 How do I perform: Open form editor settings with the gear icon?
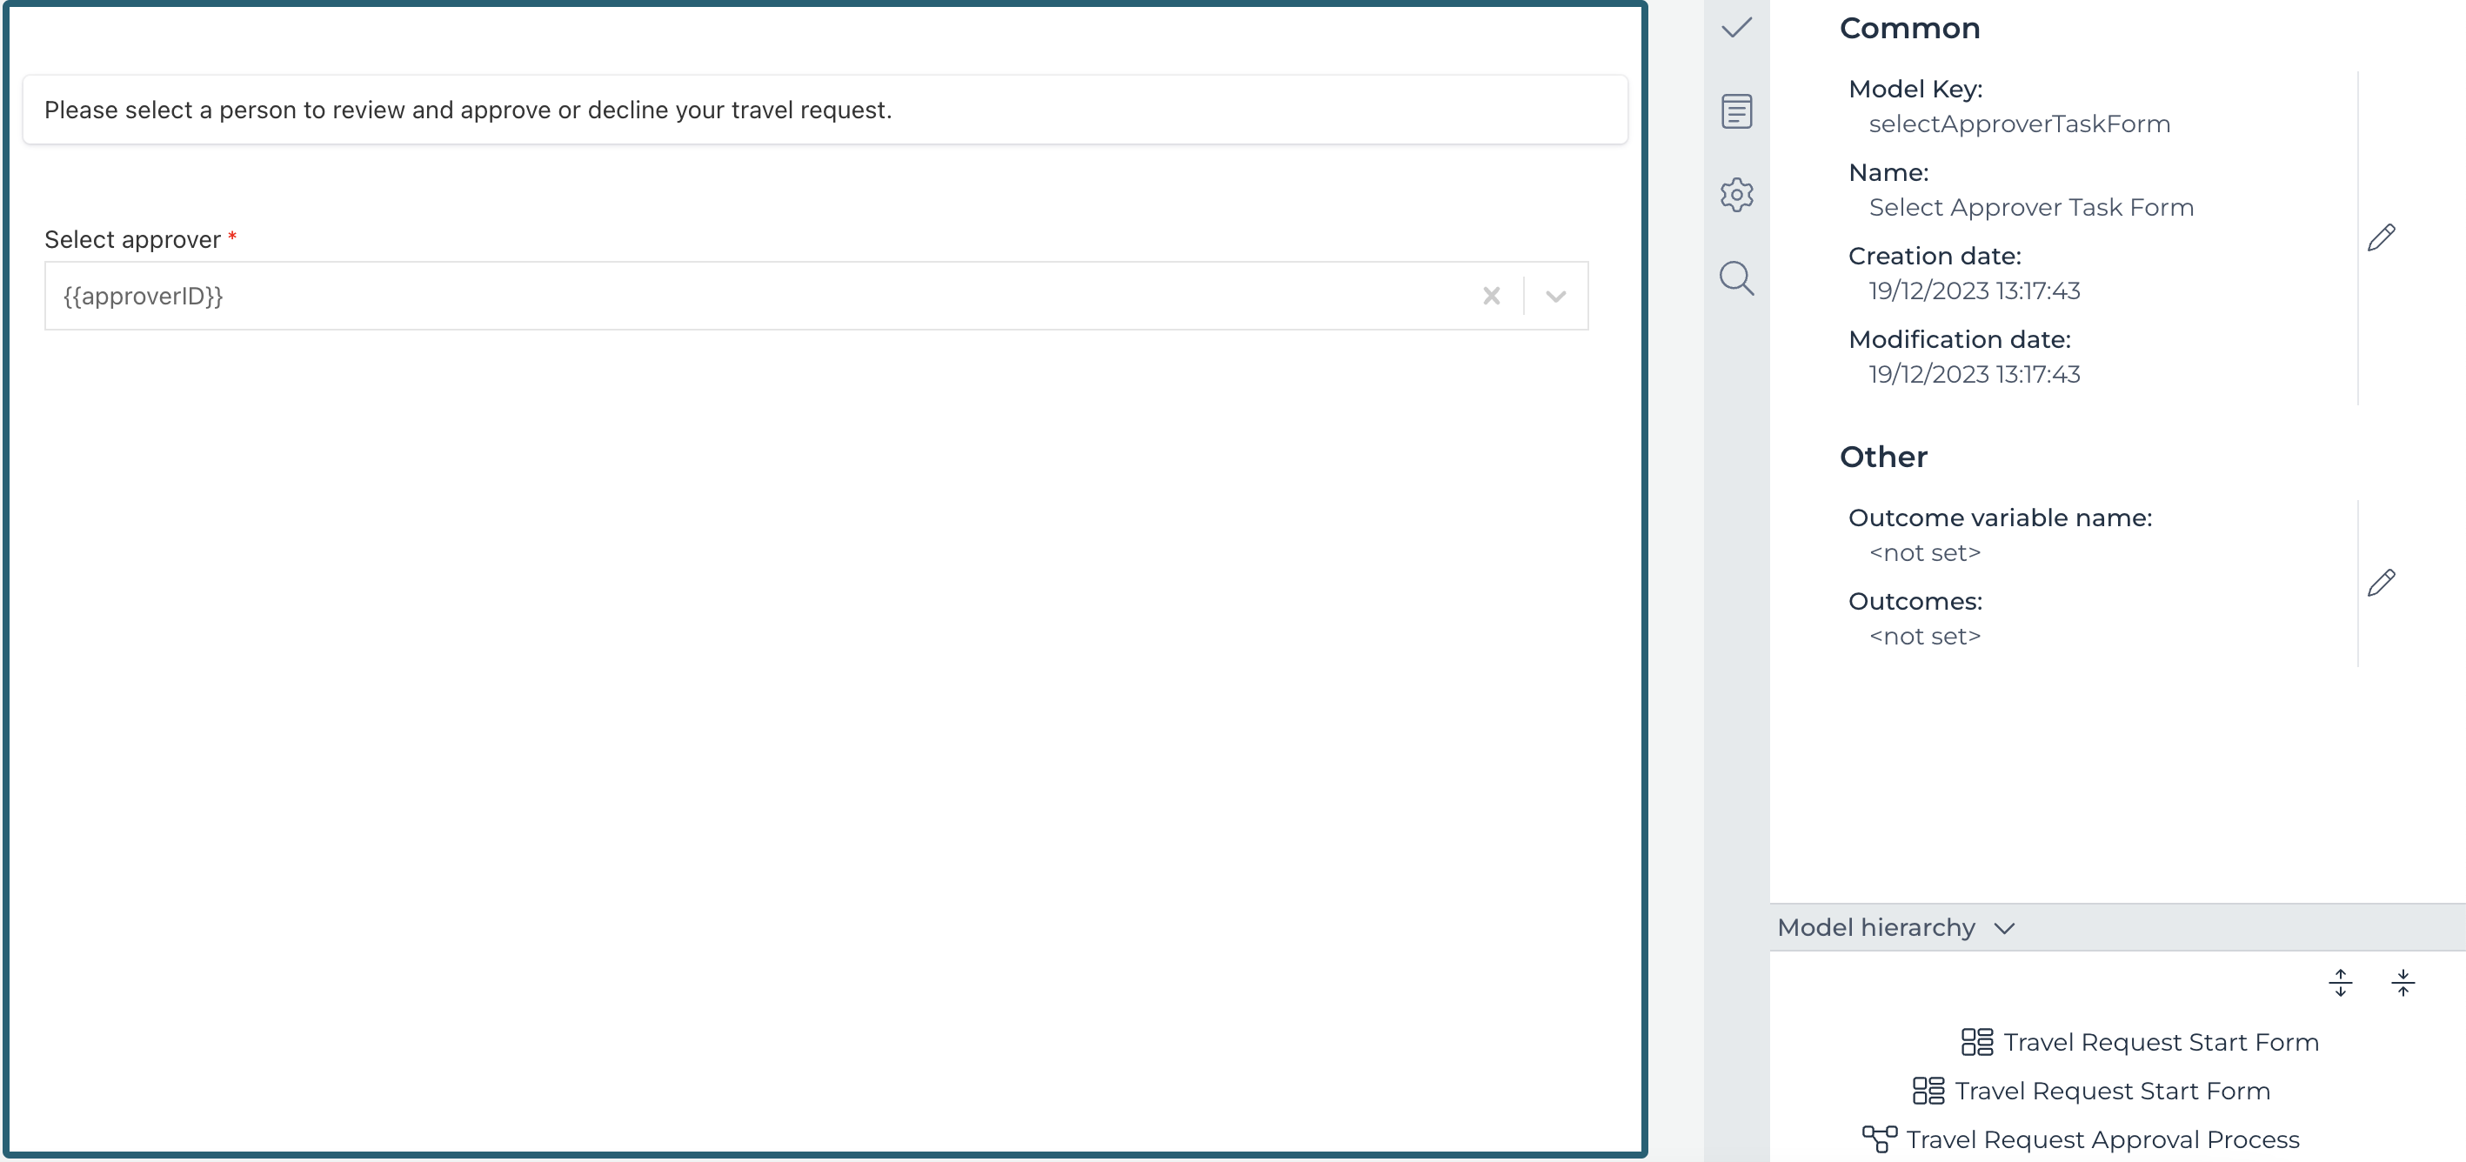point(1736,194)
